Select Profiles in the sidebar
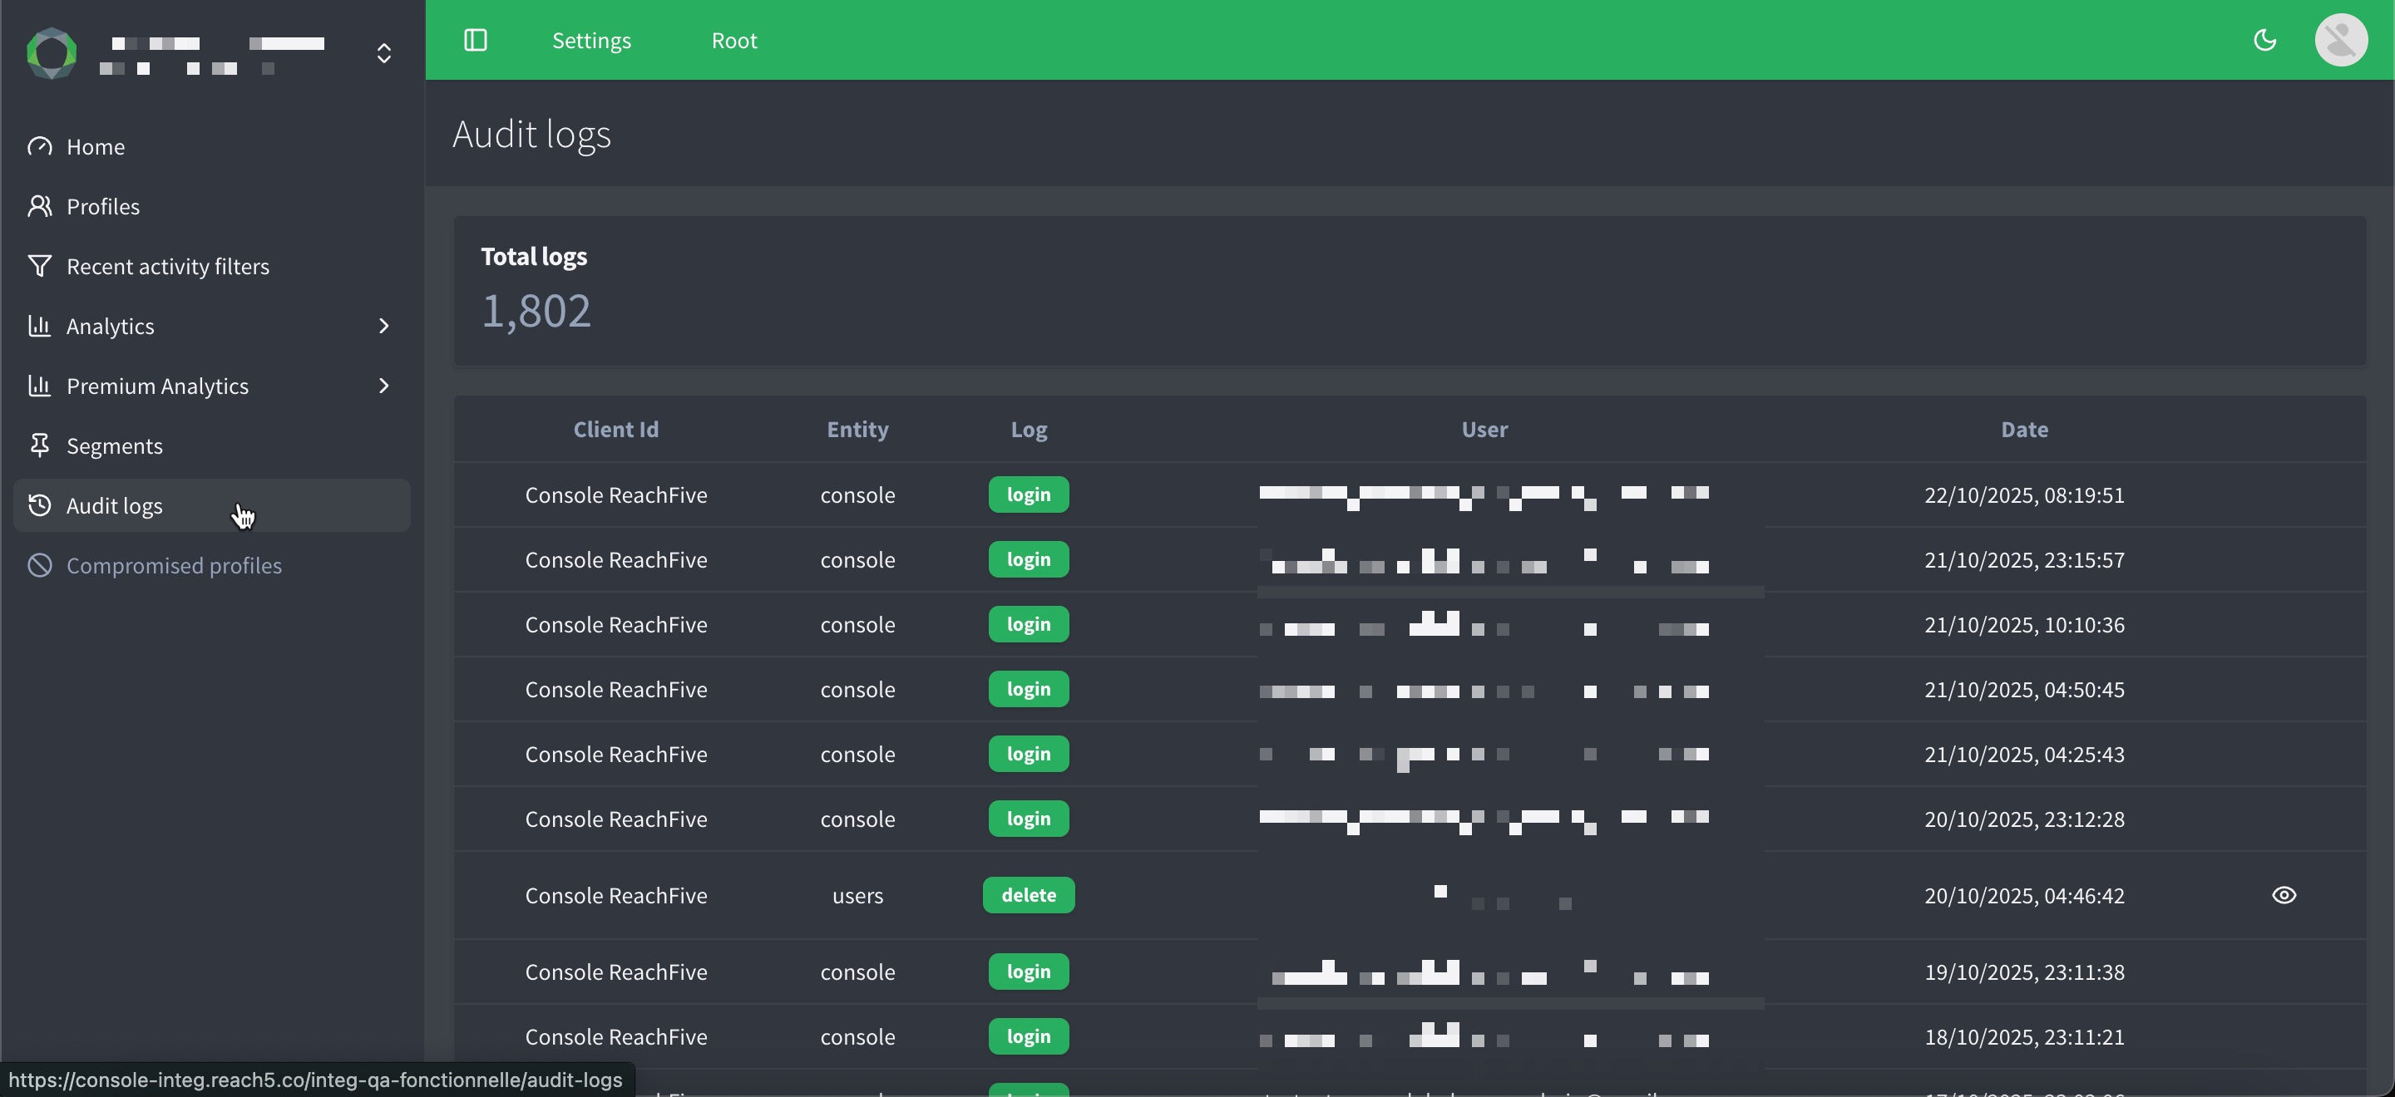Viewport: 2395px width, 1097px height. tap(103, 205)
